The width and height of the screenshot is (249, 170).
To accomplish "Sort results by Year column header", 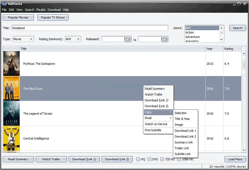I will pyautogui.click(x=214, y=49).
